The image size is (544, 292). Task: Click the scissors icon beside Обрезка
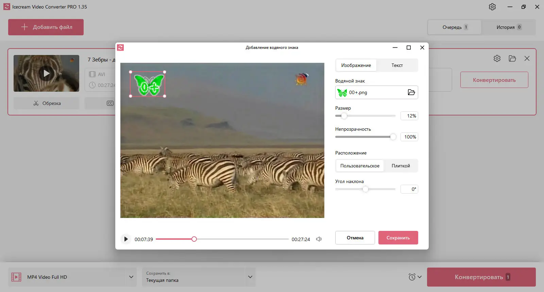tap(36, 103)
